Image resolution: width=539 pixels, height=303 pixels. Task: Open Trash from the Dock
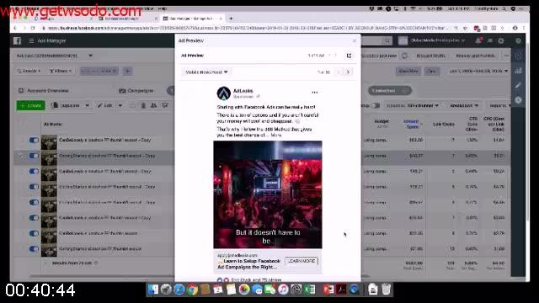click(386, 290)
